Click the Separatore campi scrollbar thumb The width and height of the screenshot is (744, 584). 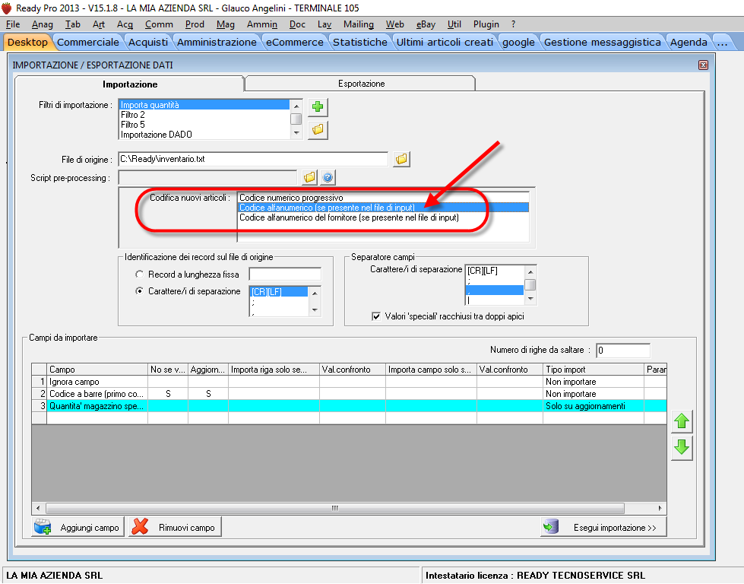[530, 284]
